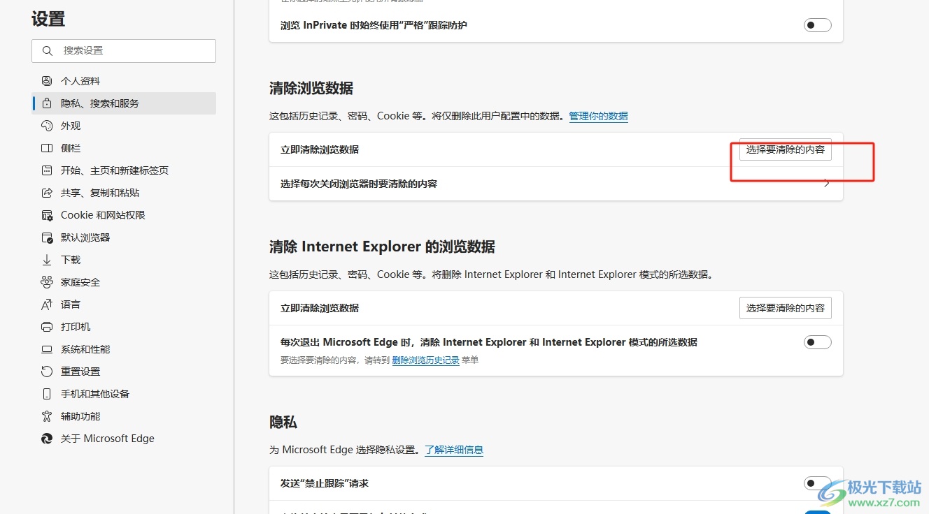Viewport: 929px width, 514px height.
Task: Click the printer icon beside 打印机
Action: [47, 327]
